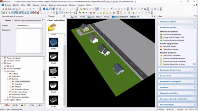198x111 pixels.
Task: Click Insertar escena exterior link
Action: 172,35
